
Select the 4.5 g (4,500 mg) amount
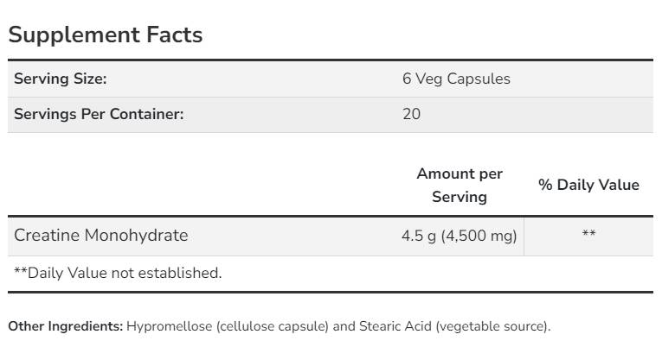[459, 236]
